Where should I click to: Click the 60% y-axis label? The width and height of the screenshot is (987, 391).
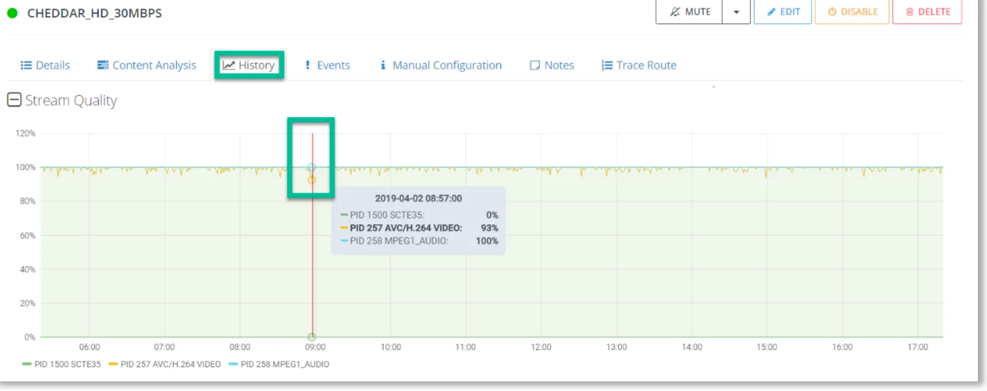coord(28,235)
